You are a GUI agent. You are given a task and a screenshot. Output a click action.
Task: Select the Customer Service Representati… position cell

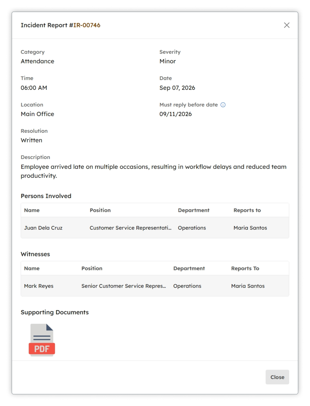131,228
